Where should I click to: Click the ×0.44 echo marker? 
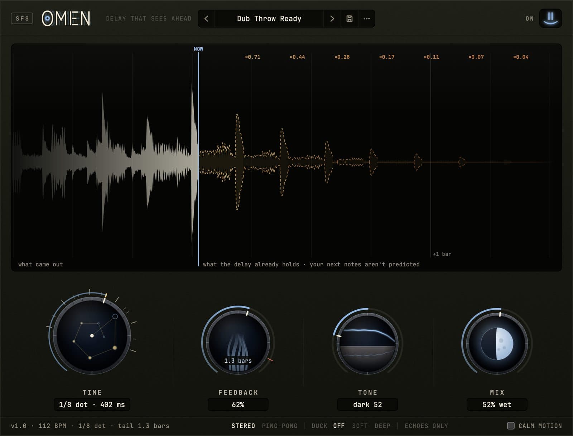tap(297, 57)
